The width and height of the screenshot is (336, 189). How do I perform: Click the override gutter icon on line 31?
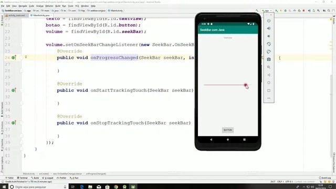click(x=14, y=90)
